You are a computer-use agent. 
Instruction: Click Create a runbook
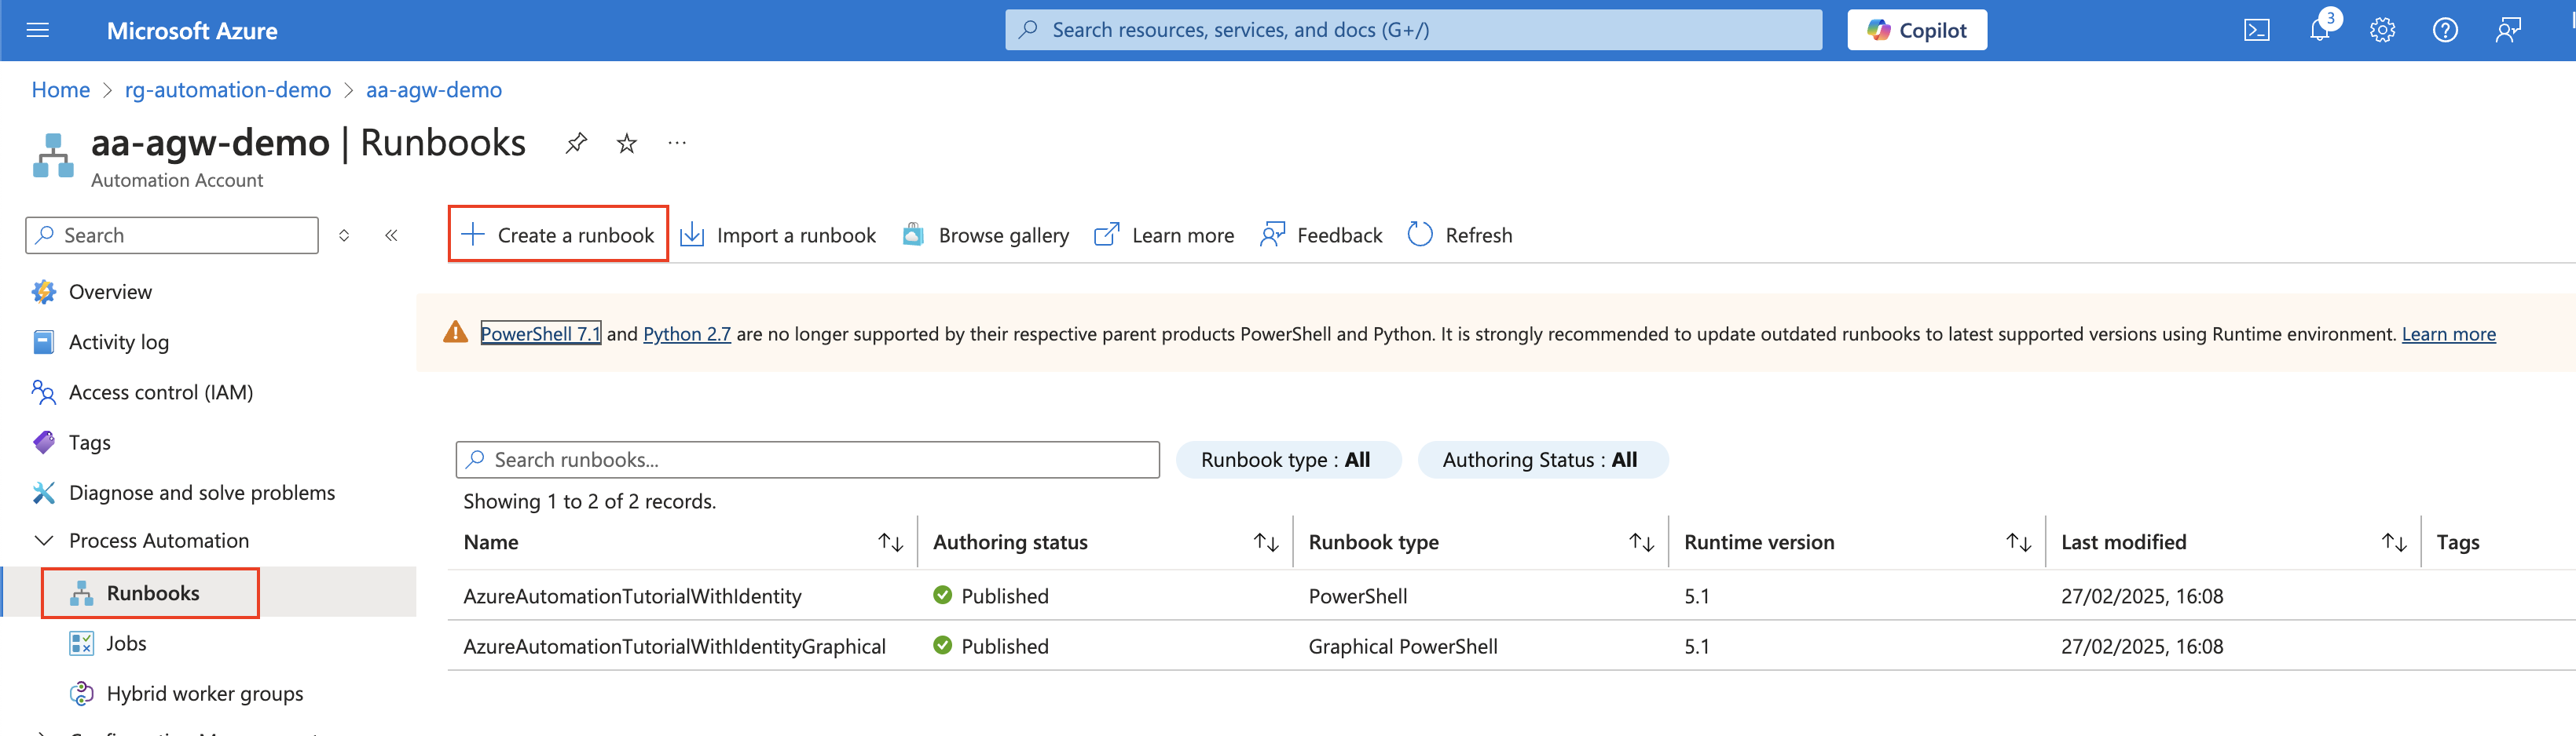pos(558,235)
